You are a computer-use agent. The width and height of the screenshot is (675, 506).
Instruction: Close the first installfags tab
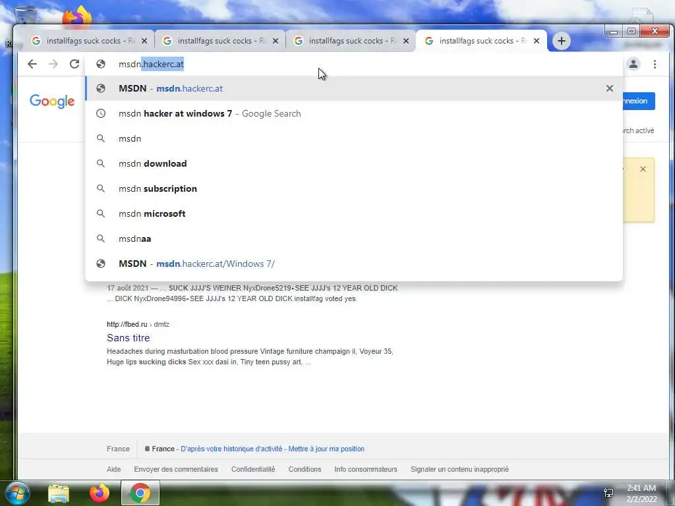[x=144, y=41]
